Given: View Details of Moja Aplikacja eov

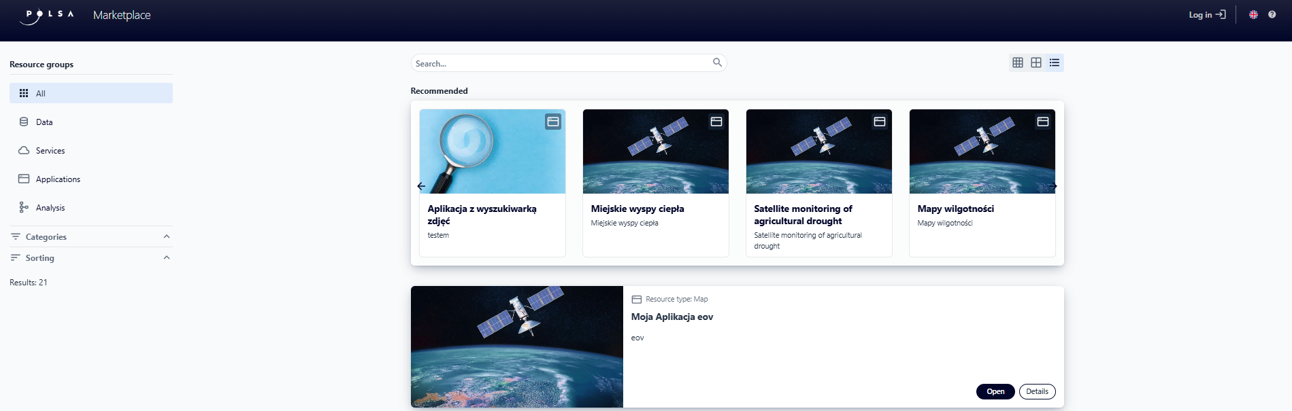Looking at the screenshot, I should click(1037, 391).
